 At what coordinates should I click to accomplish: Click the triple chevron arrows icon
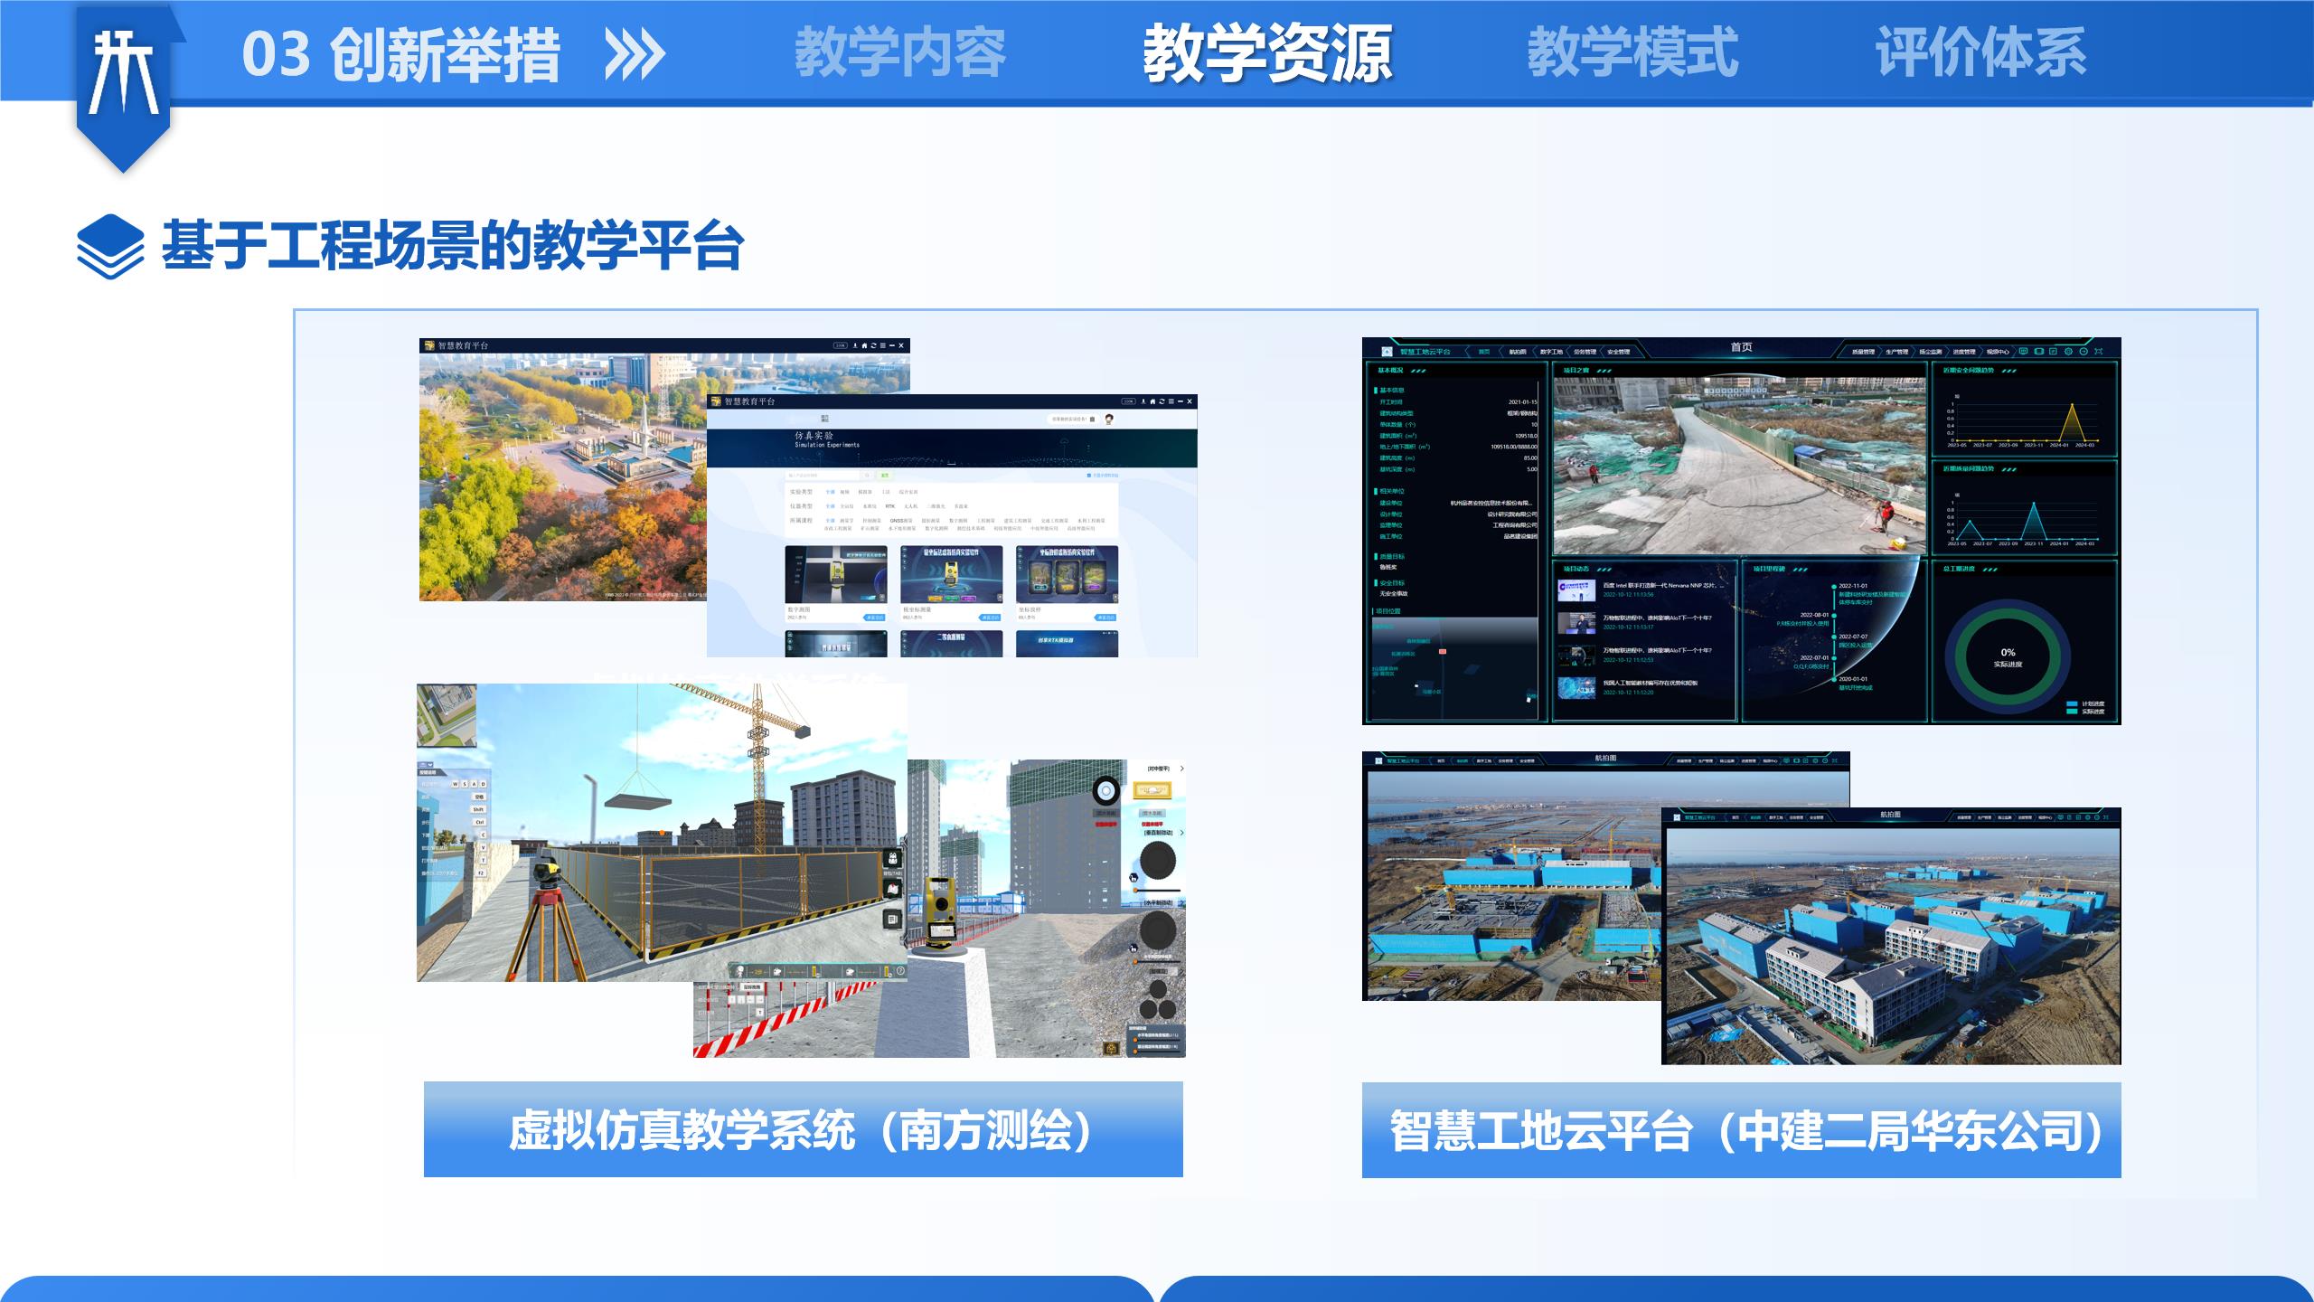tap(635, 54)
